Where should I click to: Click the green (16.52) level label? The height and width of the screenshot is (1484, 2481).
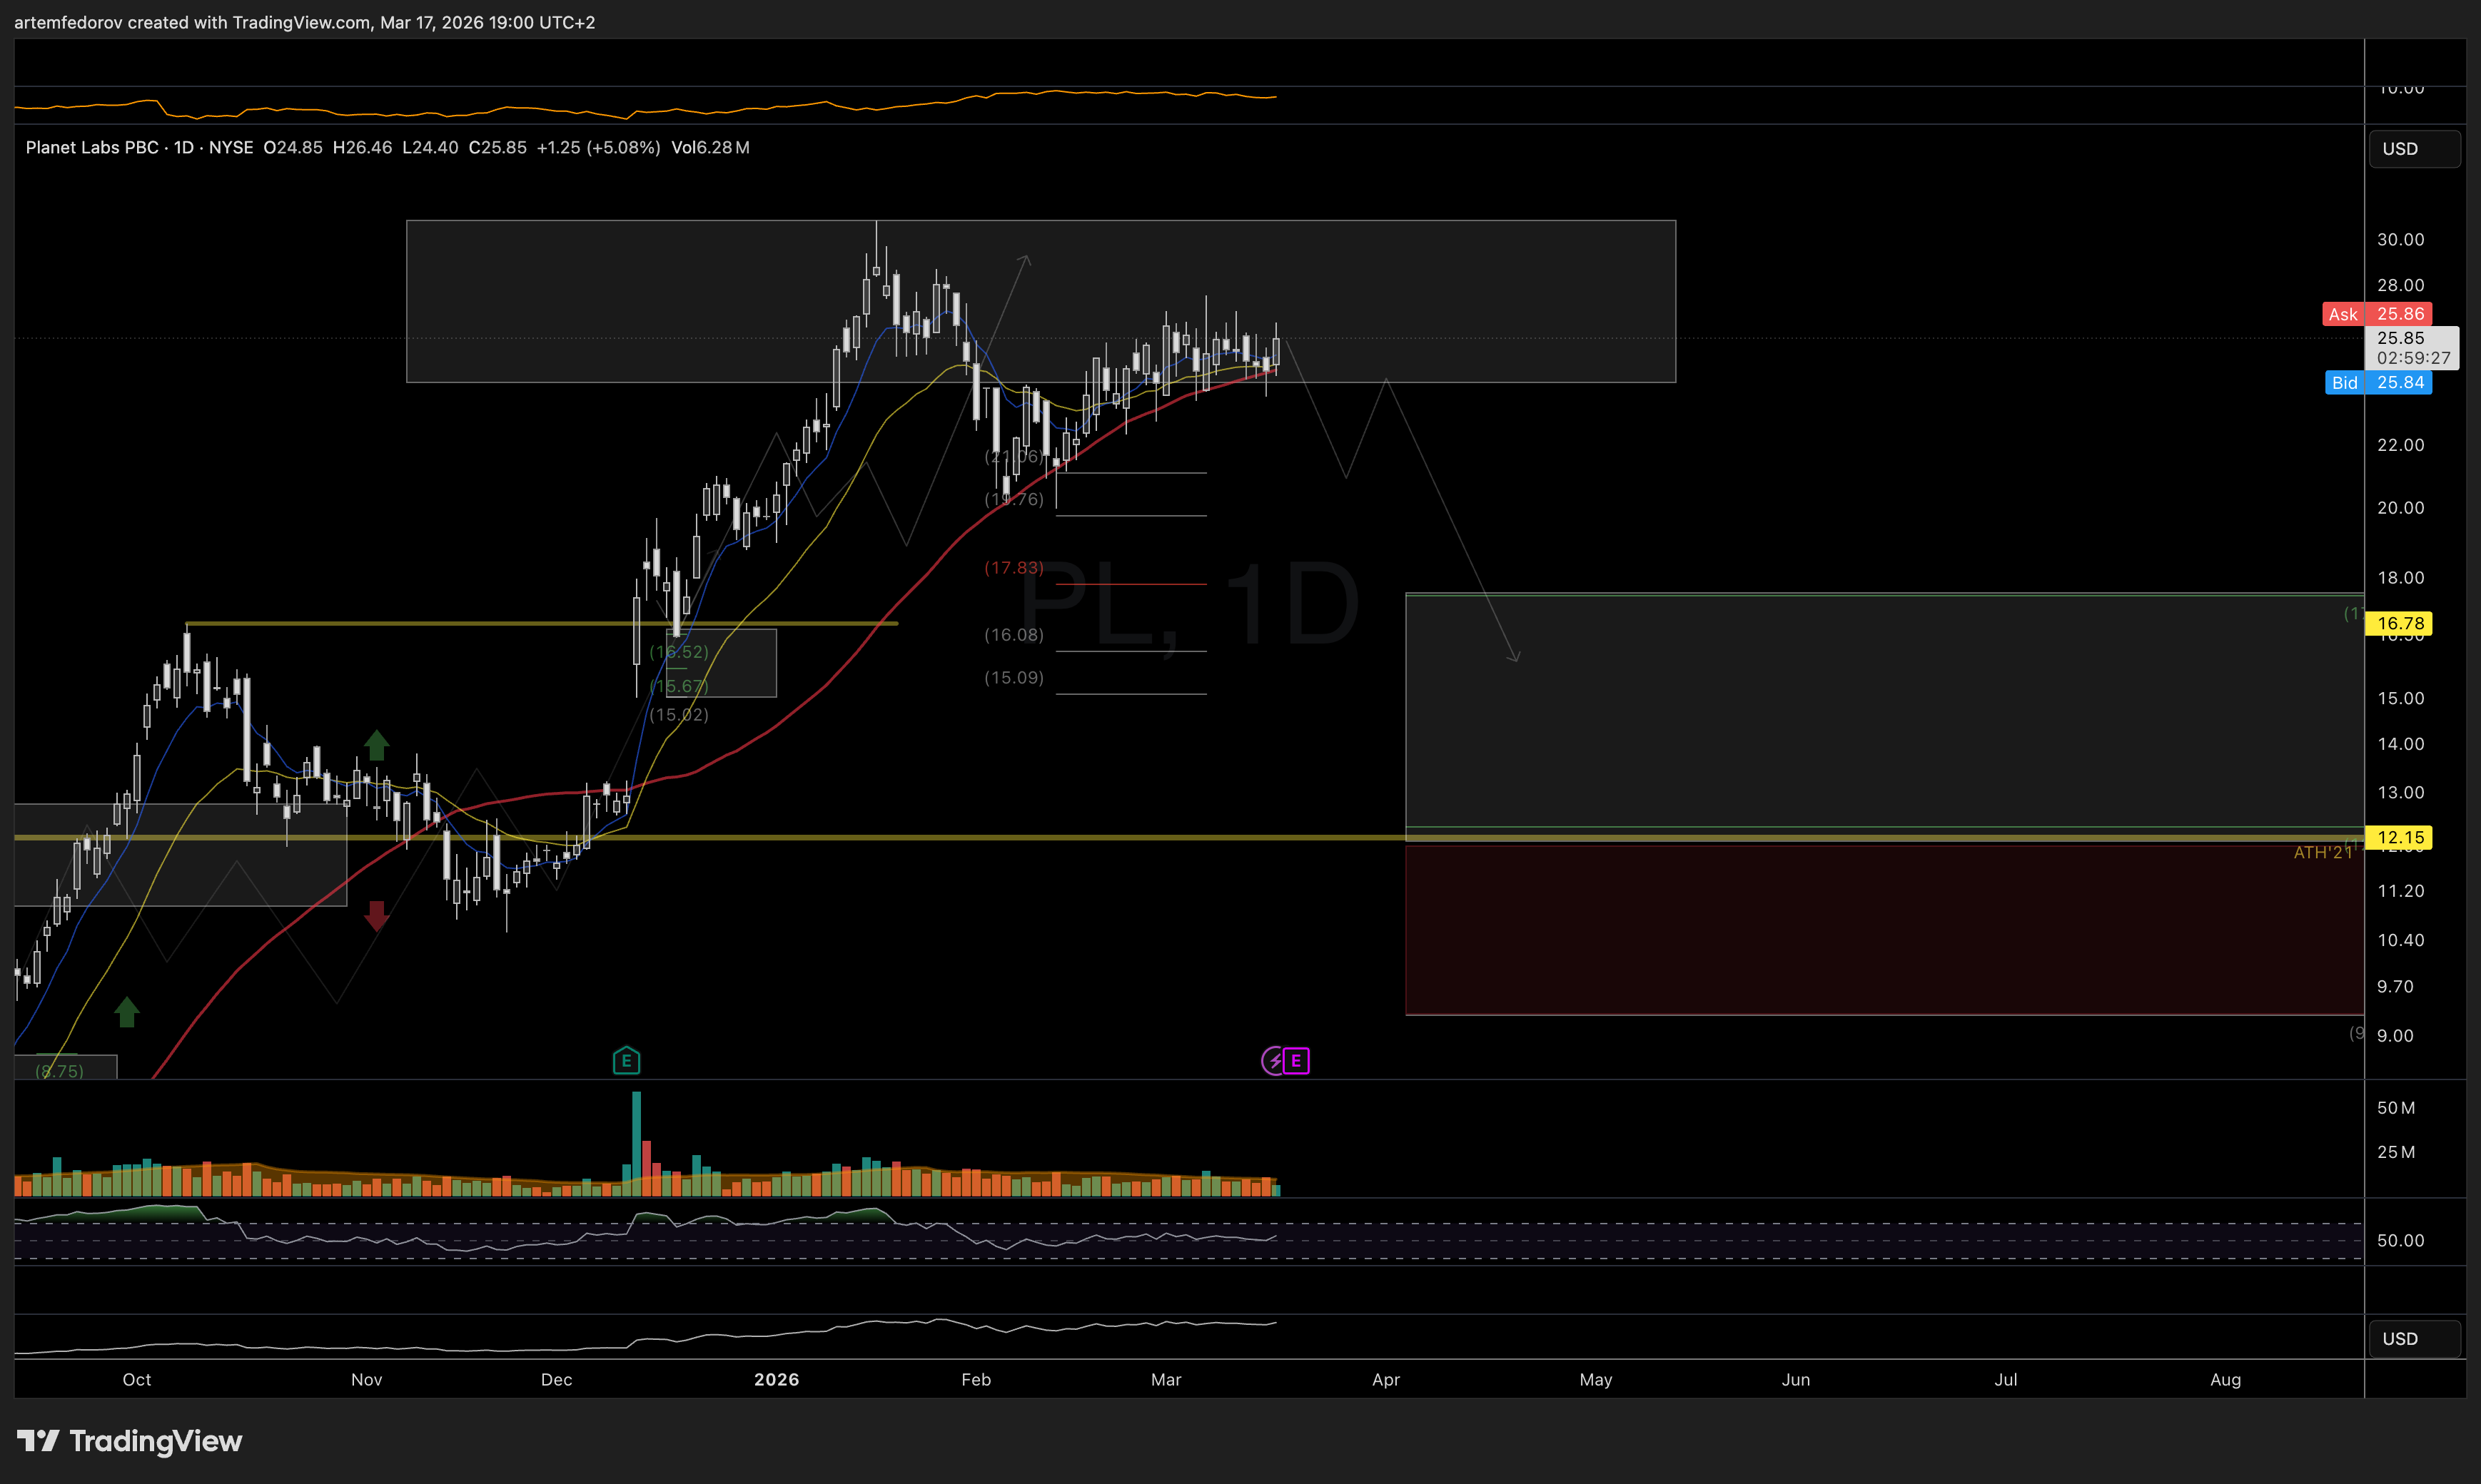pyautogui.click(x=678, y=652)
